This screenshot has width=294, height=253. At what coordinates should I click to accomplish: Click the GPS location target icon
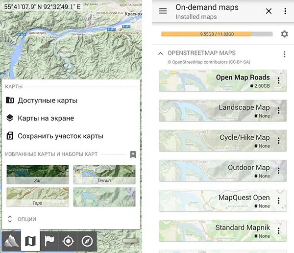(x=68, y=241)
